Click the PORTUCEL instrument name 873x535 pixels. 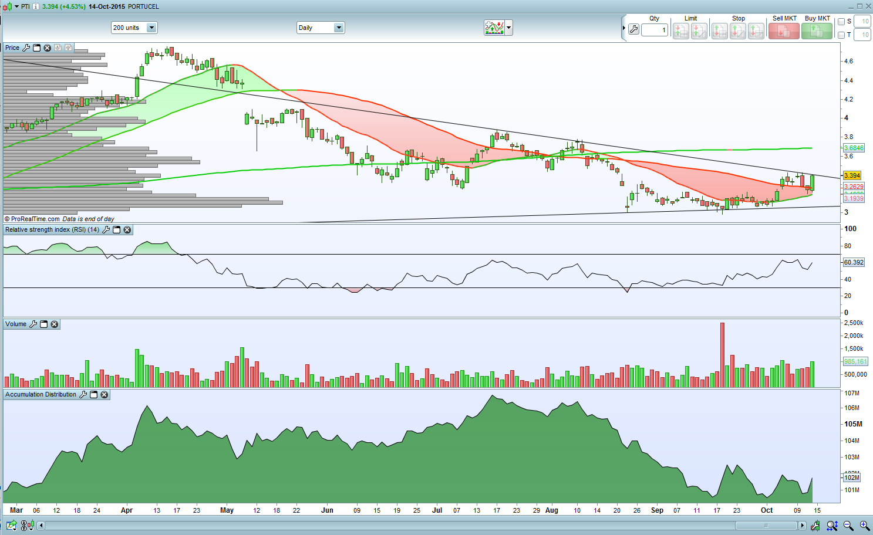click(x=143, y=6)
